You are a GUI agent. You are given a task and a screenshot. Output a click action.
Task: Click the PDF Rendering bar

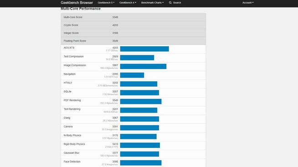[x=141, y=102]
